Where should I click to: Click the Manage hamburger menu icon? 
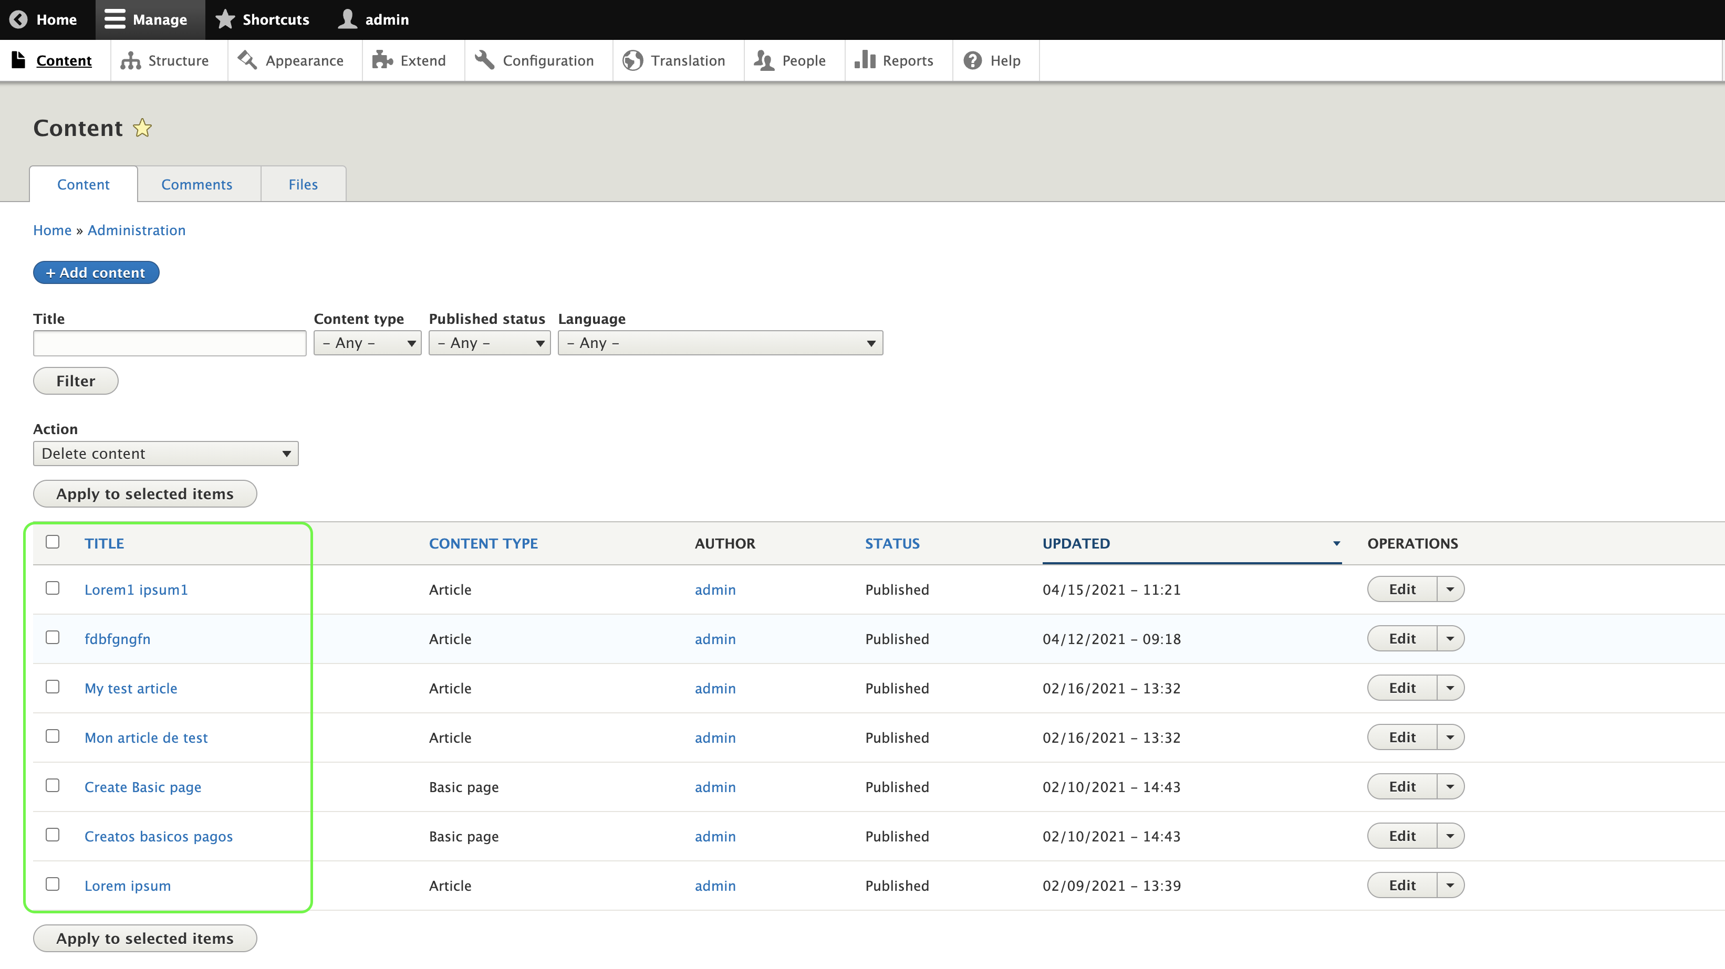click(115, 19)
